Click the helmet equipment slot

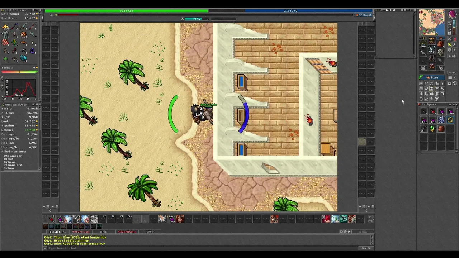[432, 40]
